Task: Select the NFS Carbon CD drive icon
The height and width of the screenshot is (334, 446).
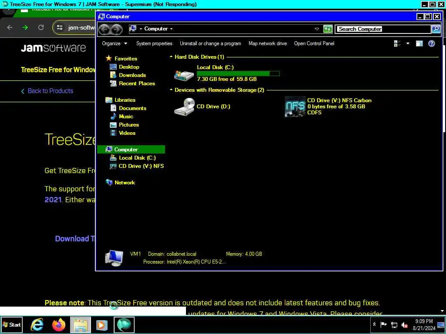Action: click(x=295, y=107)
